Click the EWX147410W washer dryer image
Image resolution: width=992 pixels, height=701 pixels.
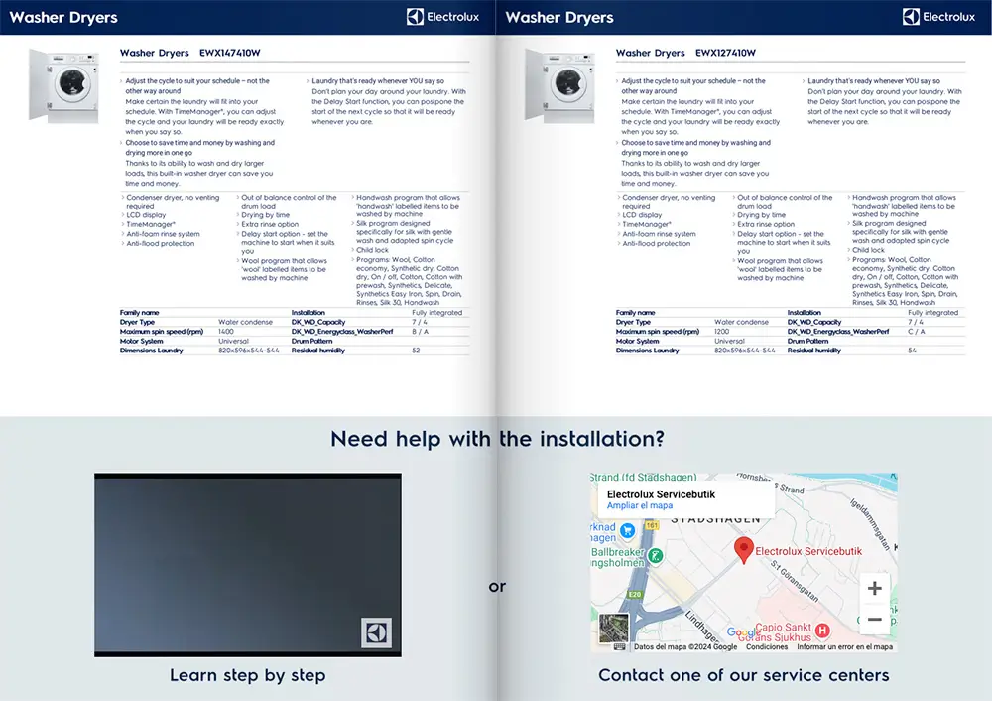(63, 85)
